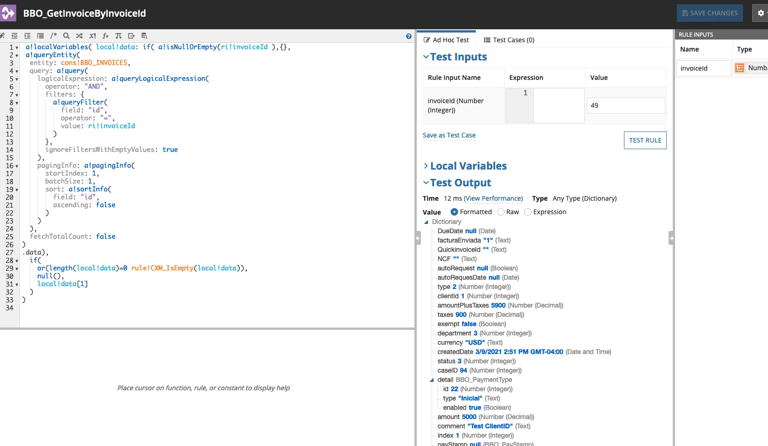This screenshot has height=446, width=768.
Task: Click the x! rule input icon
Action: tap(92, 36)
